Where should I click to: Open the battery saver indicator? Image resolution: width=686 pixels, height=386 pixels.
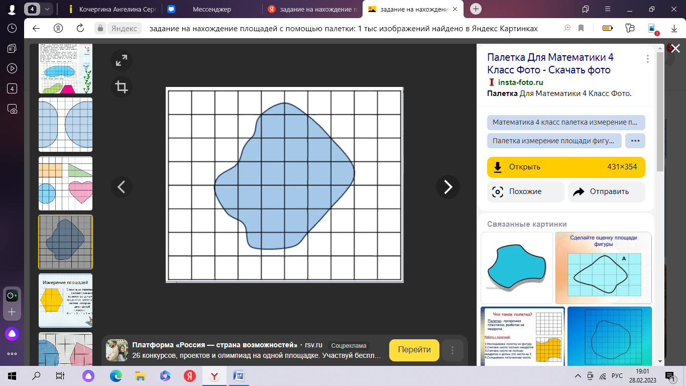tap(607, 28)
